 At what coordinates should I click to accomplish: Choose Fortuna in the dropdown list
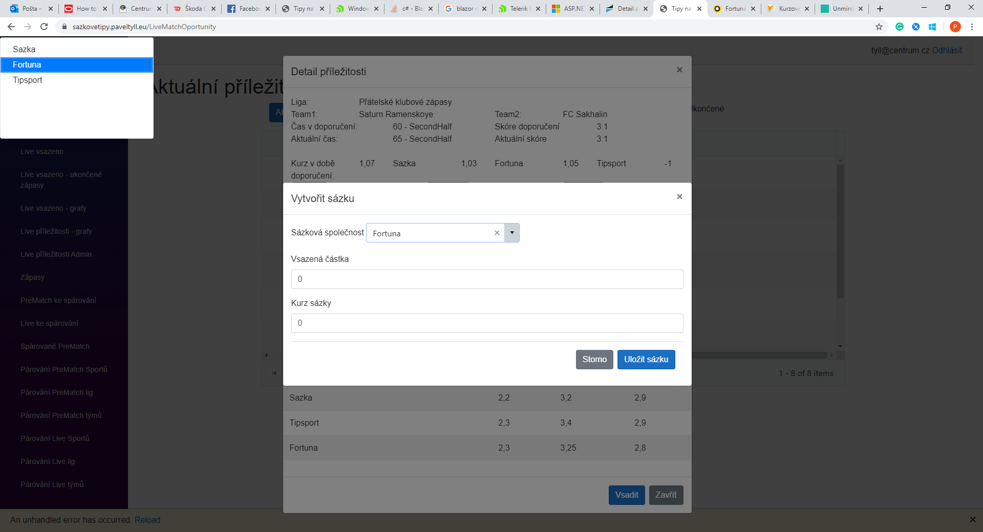[77, 64]
